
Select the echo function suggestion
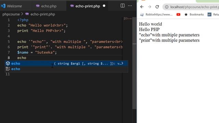pos(66,64)
